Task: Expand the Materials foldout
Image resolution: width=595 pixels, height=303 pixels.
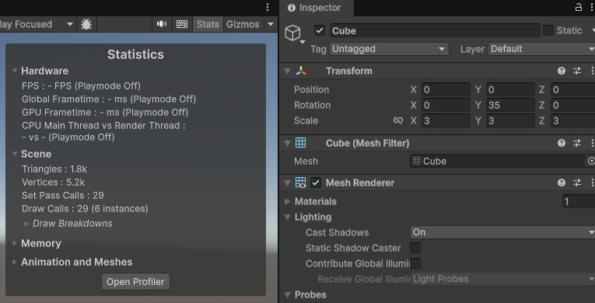Action: tap(288, 201)
